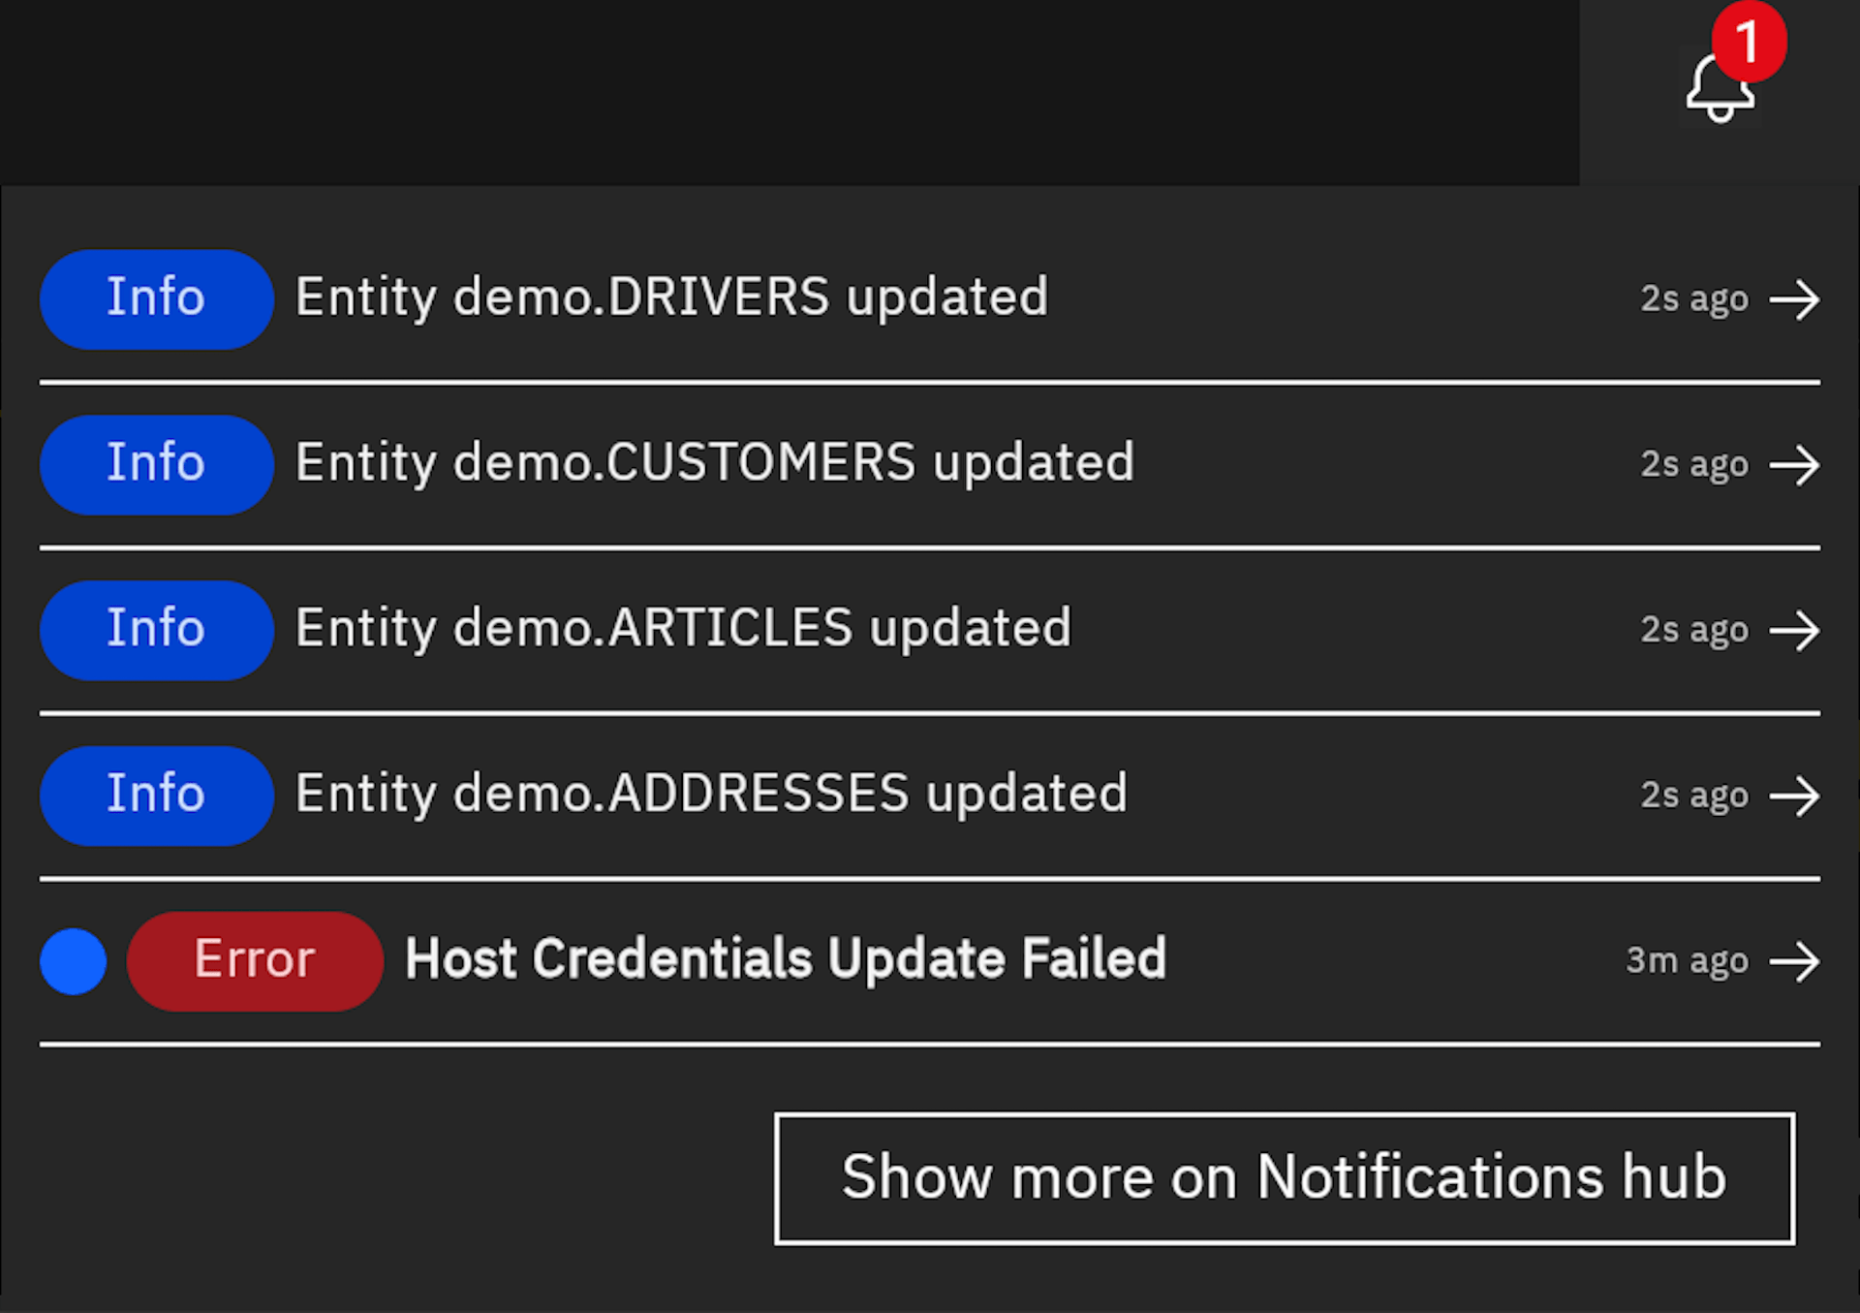Open the notifications bell icon
Viewport: 1860px width, 1313px height.
(1720, 89)
